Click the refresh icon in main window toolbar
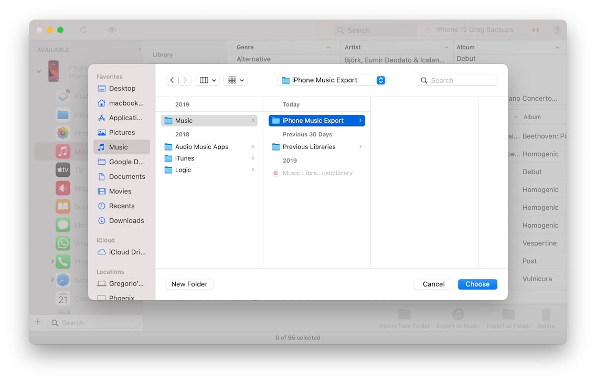The height and width of the screenshot is (383, 596). [x=83, y=29]
